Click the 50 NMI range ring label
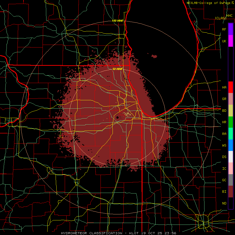Image resolution: width=235 pixels, height=235 pixels. coord(117,69)
